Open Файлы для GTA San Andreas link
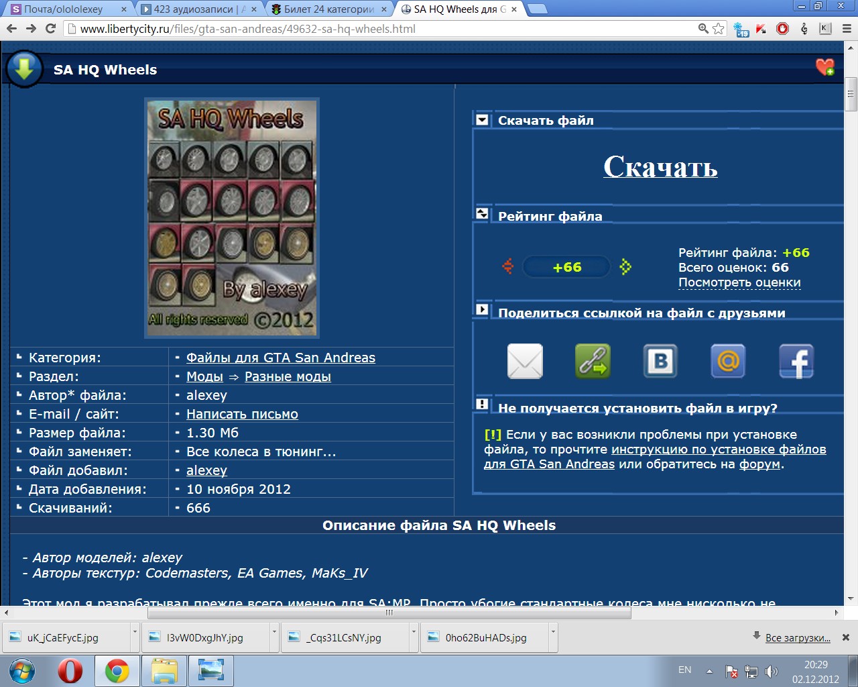 (281, 358)
